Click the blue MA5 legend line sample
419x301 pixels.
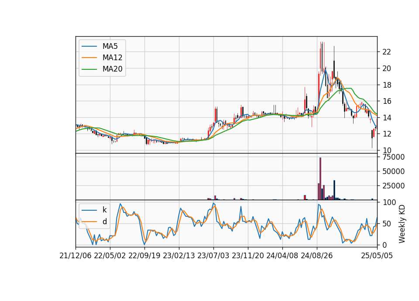89,47
